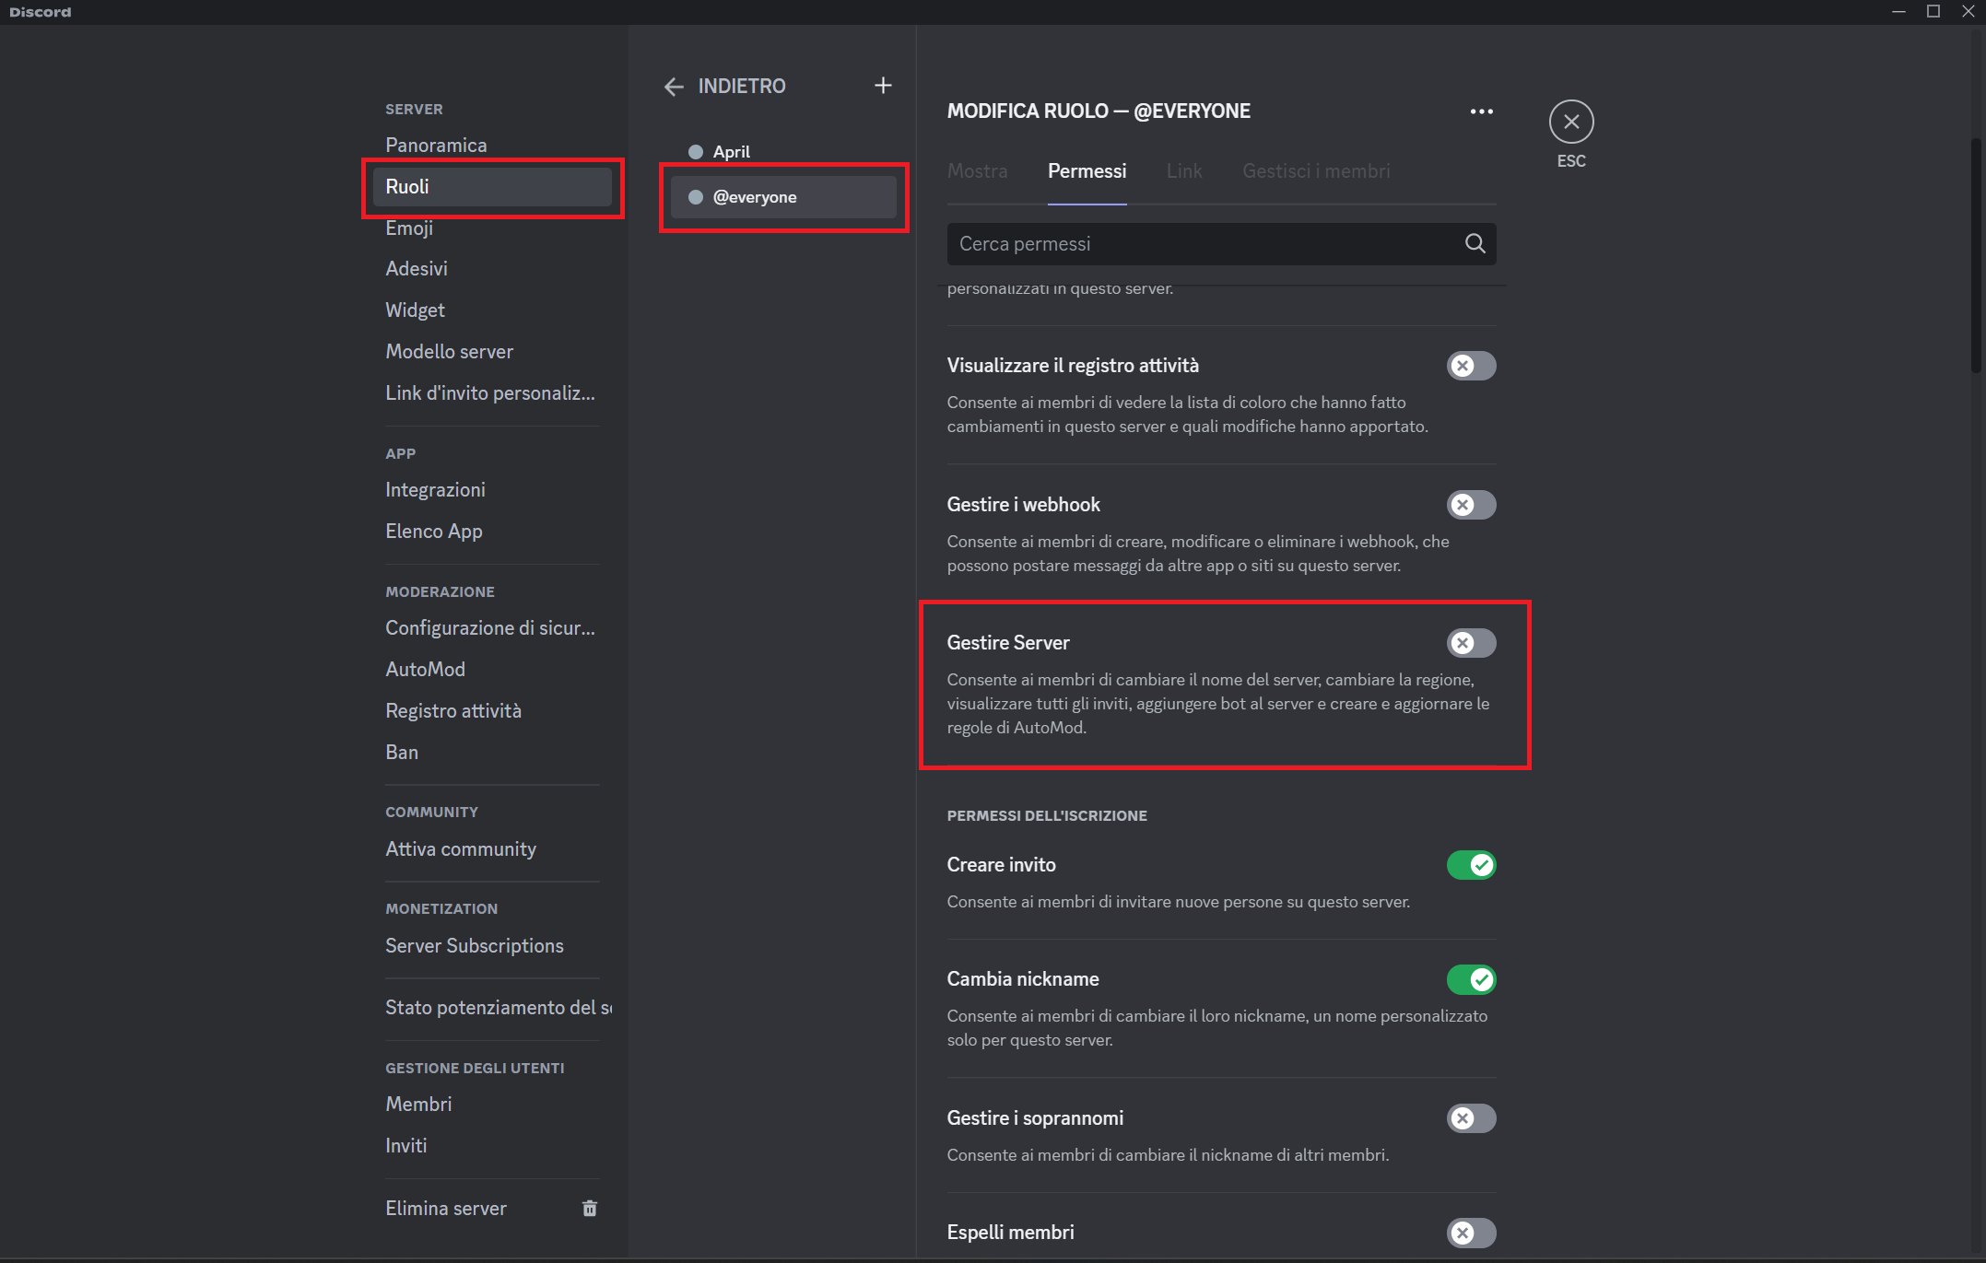Switch to the Link tab

coord(1183,170)
